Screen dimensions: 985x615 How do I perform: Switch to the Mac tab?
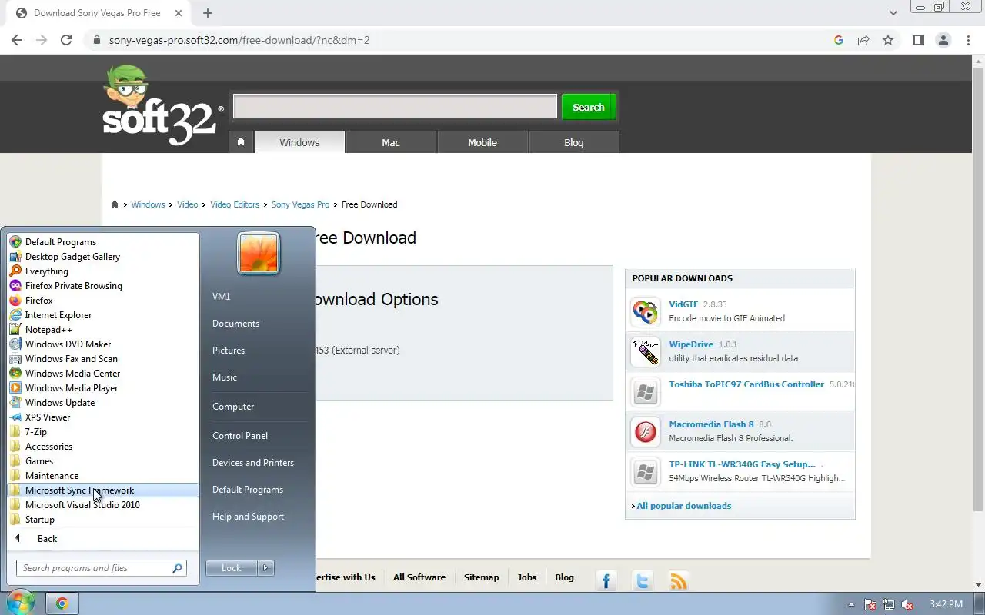coord(391,142)
